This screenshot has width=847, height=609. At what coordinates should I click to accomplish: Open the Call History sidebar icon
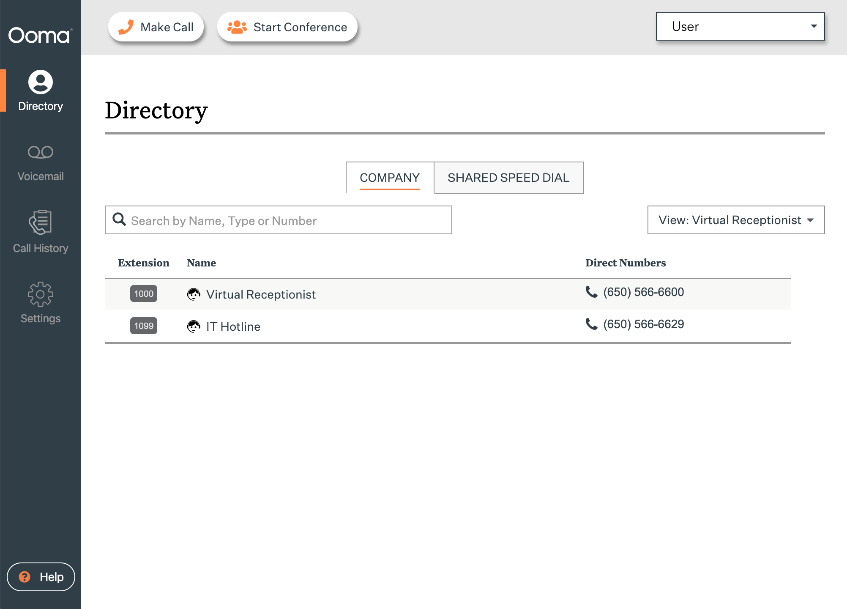pos(41,222)
